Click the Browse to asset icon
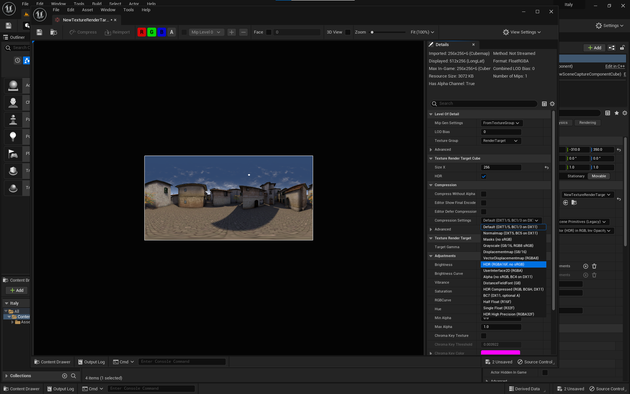Viewport: 630px width, 394px height. point(53,32)
